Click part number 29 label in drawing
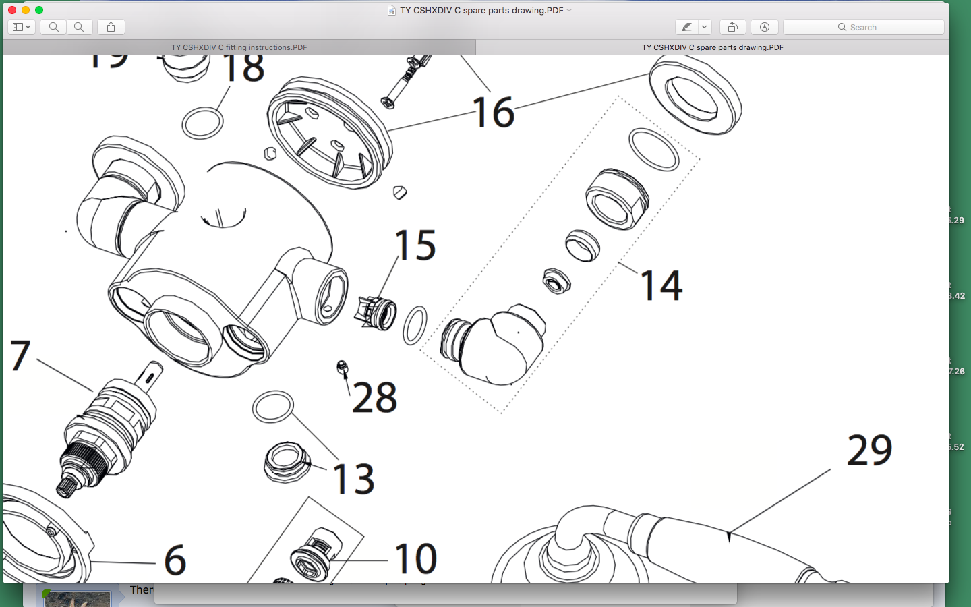The image size is (971, 607). coord(869,450)
